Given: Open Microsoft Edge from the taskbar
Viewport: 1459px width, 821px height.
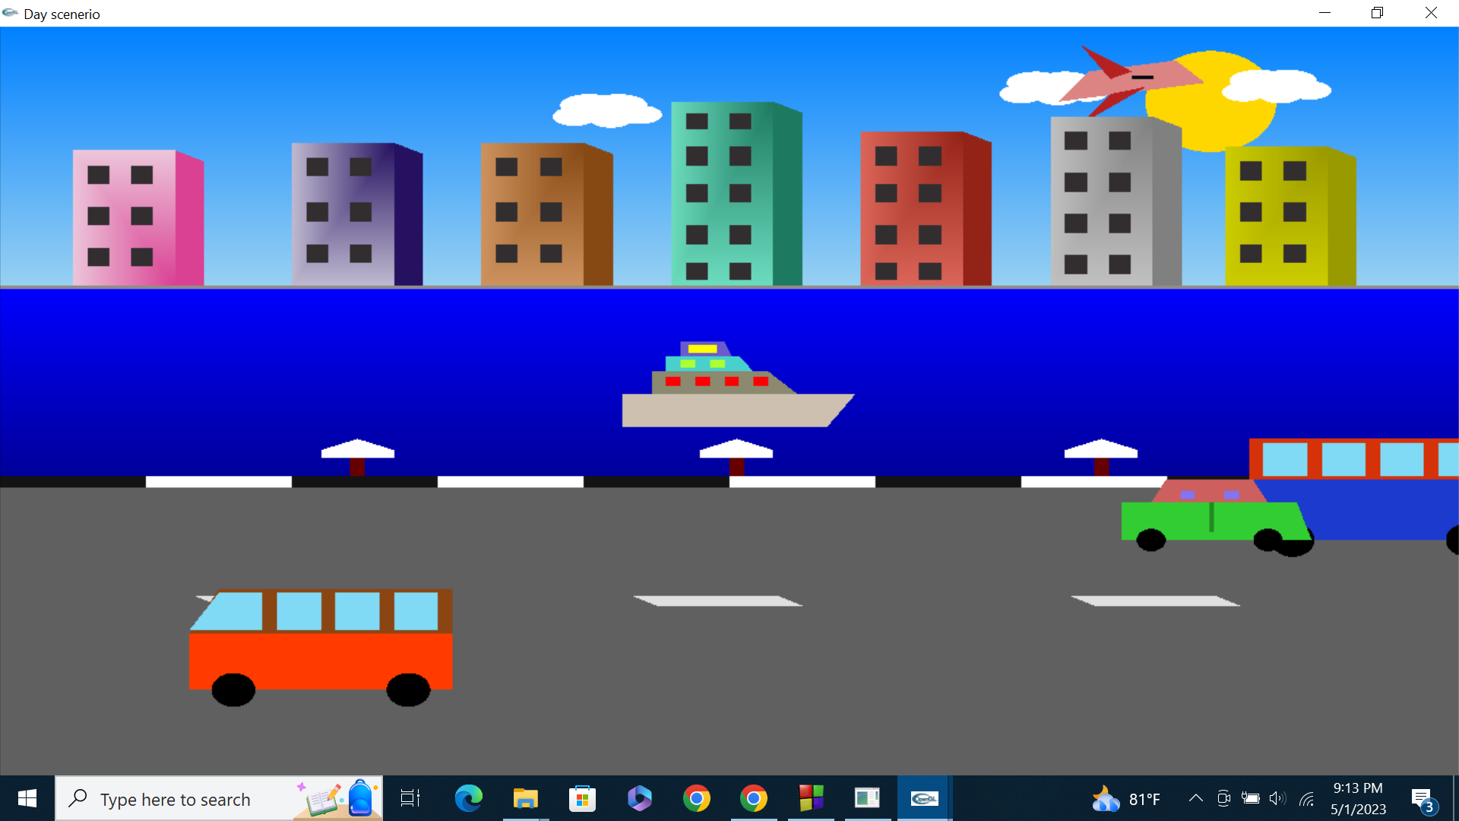Looking at the screenshot, I should (x=469, y=798).
